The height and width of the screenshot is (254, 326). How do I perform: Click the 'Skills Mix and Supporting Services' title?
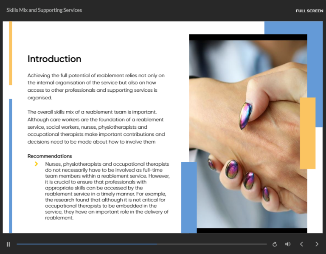(44, 10)
